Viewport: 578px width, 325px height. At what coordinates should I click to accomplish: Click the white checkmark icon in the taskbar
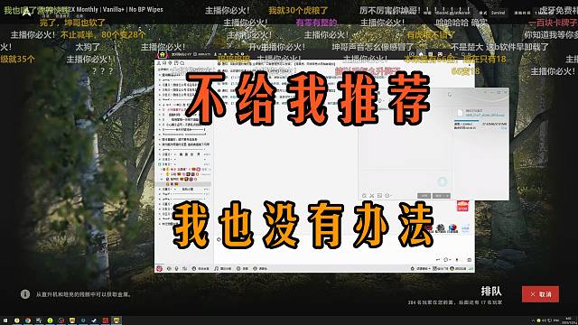[x=94, y=320]
